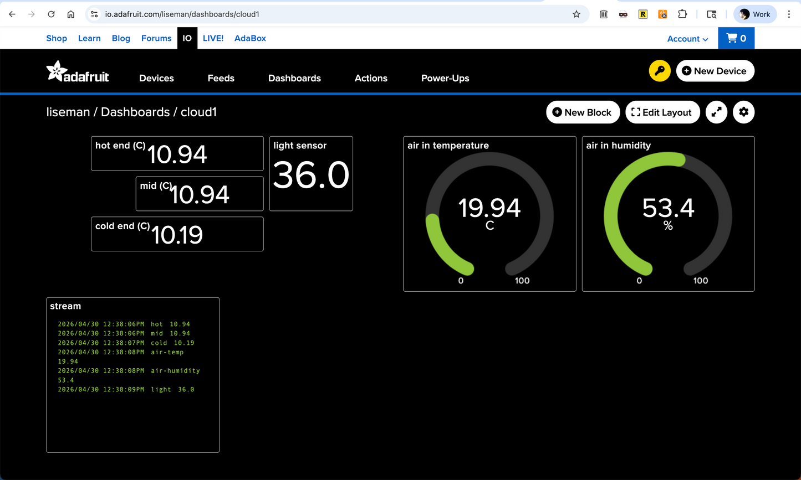Click the stream row 'air-temp'
The image size is (801, 480).
pyautogui.click(x=121, y=357)
